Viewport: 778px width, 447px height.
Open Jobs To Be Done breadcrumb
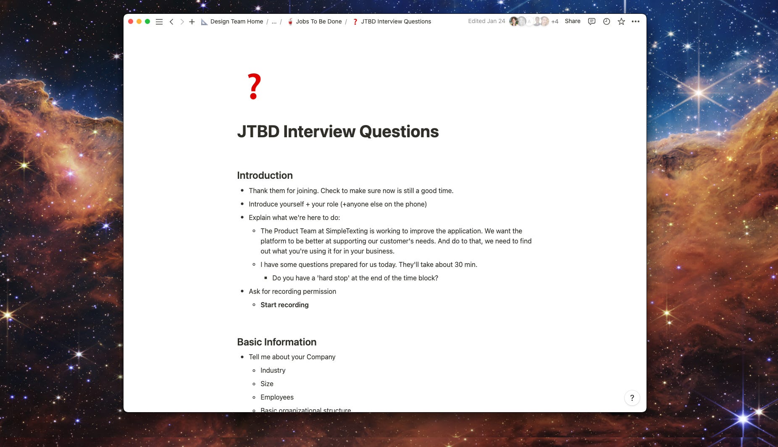pyautogui.click(x=314, y=21)
